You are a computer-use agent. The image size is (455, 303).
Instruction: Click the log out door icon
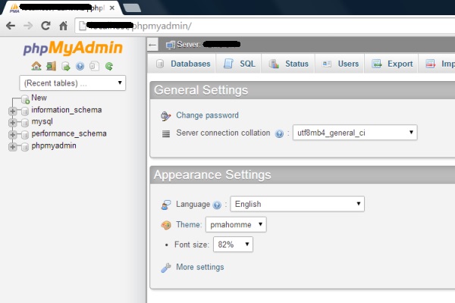pos(51,66)
